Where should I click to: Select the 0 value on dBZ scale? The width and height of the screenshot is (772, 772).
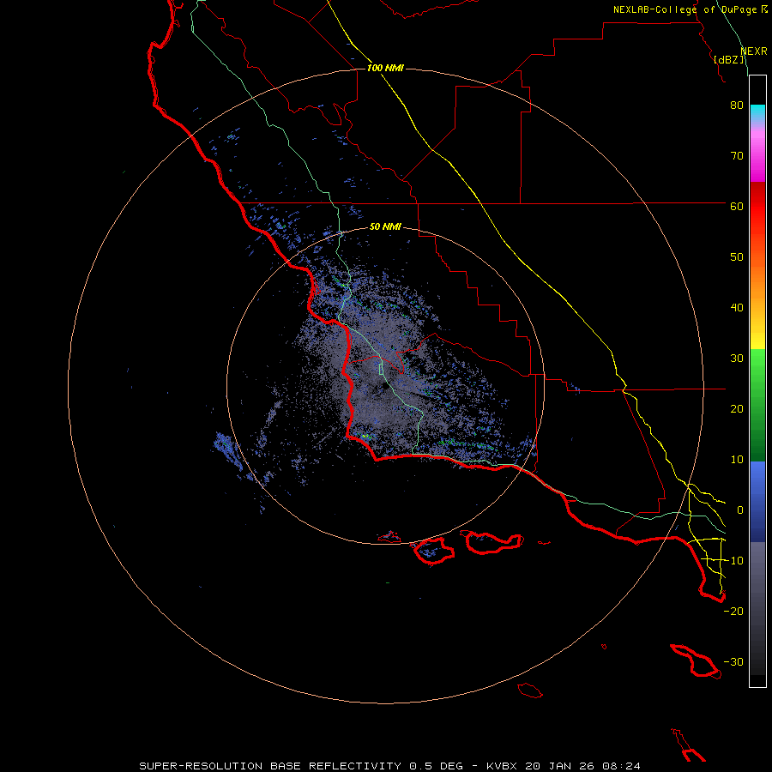coord(740,510)
